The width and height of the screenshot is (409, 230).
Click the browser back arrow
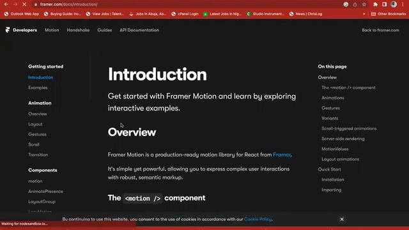pos(6,4)
